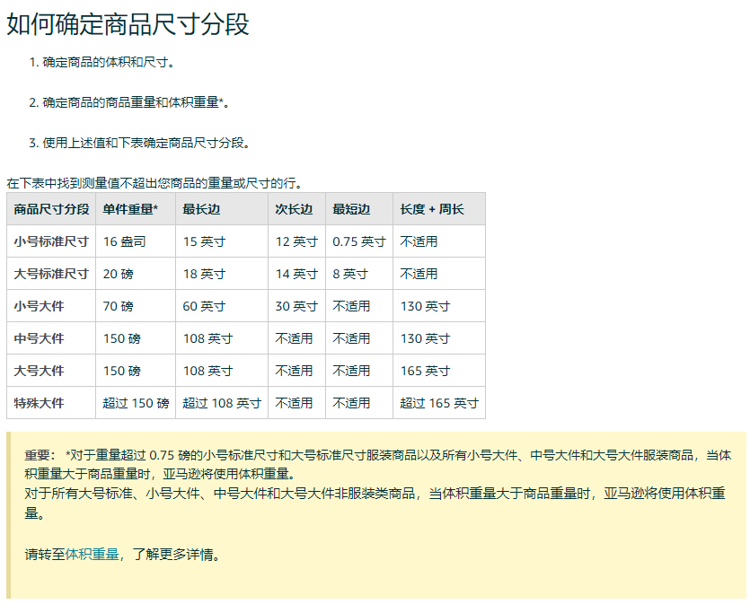This screenshot has height=613, width=750.
Task: Click the 单件重量* column header
Action: [x=130, y=209]
